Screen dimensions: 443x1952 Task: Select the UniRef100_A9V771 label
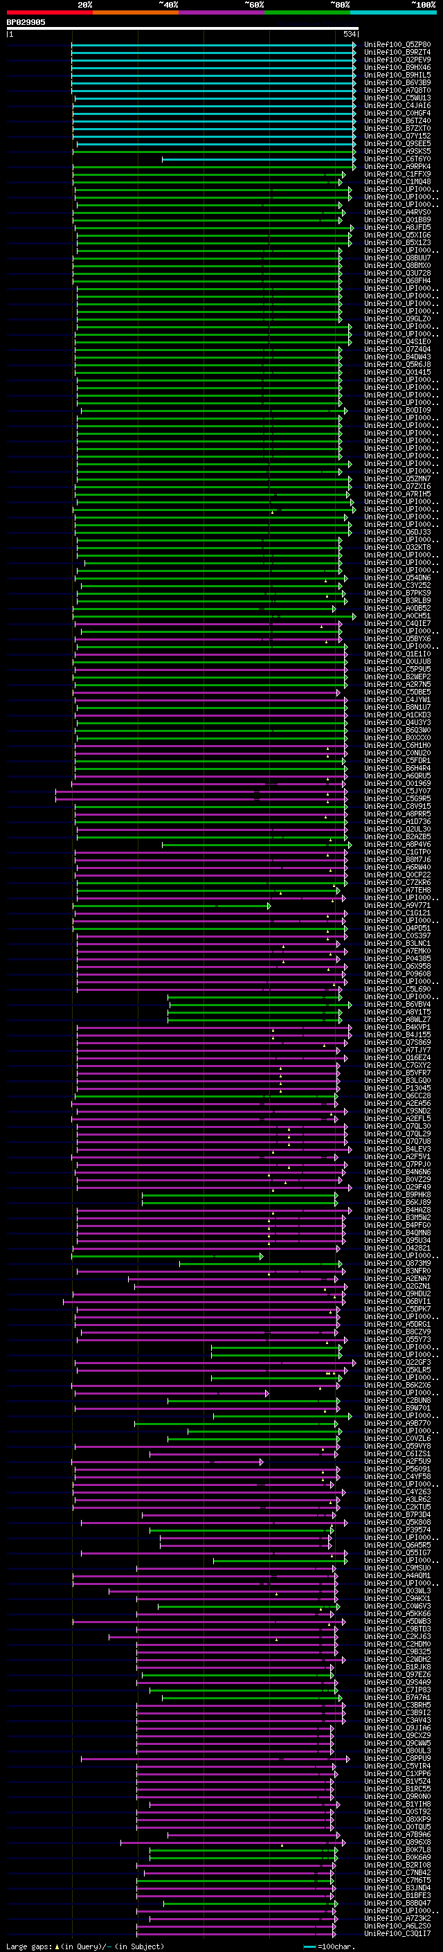tap(397, 906)
